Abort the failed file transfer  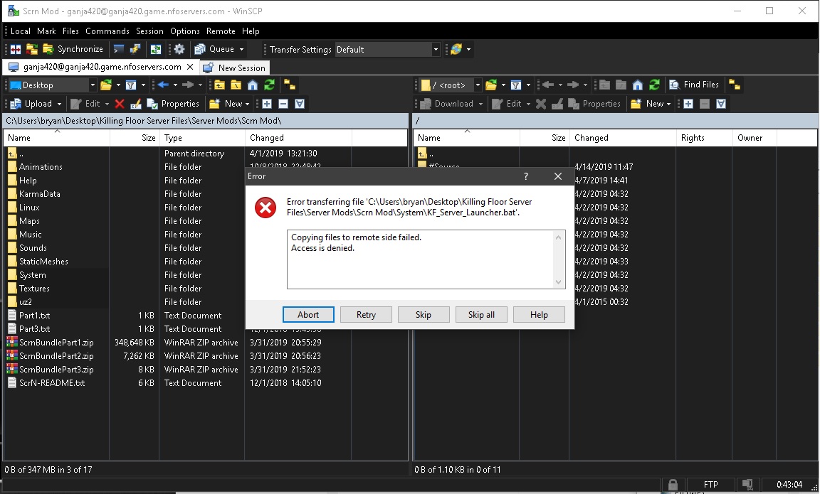(308, 315)
